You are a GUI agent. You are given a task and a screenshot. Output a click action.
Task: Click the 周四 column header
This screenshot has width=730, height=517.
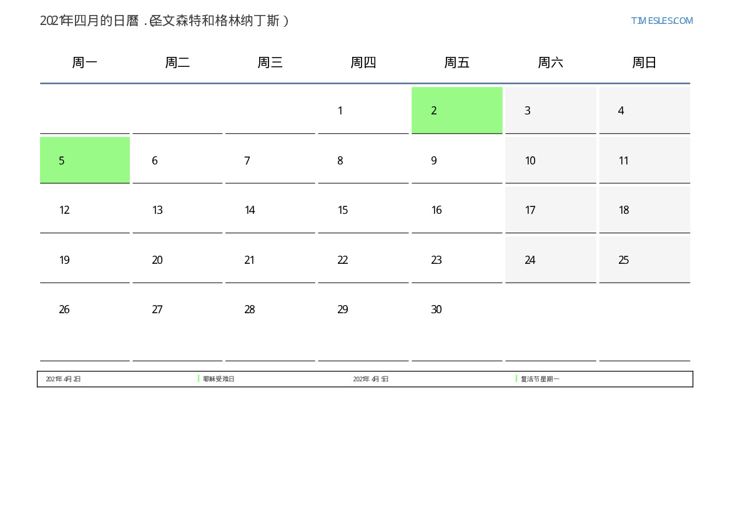click(x=363, y=63)
